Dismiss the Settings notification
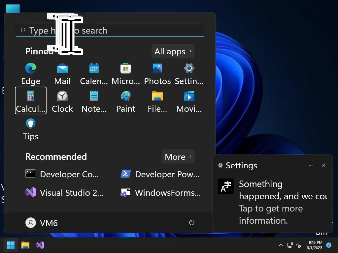338x253 pixels. (x=323, y=165)
